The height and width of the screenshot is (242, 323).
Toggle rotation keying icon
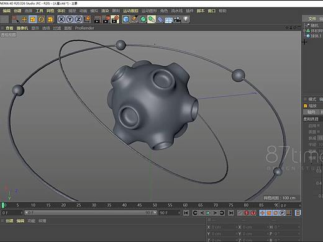276,213
